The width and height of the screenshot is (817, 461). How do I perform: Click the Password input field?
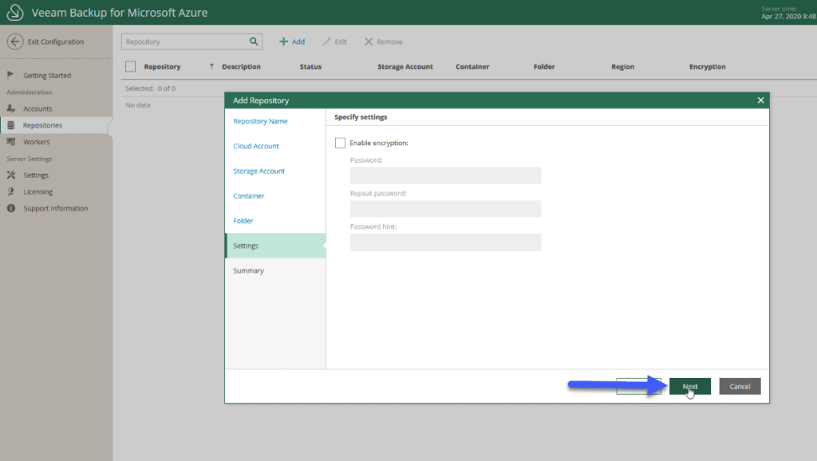(x=445, y=175)
